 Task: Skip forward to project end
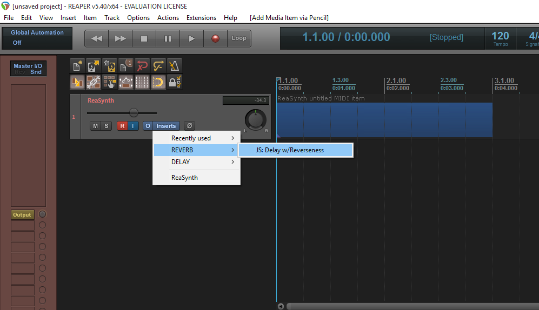[x=121, y=38]
